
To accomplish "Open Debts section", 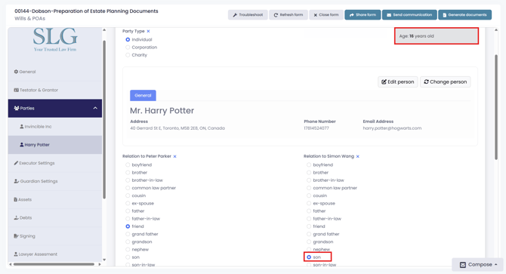I will pyautogui.click(x=55, y=218).
